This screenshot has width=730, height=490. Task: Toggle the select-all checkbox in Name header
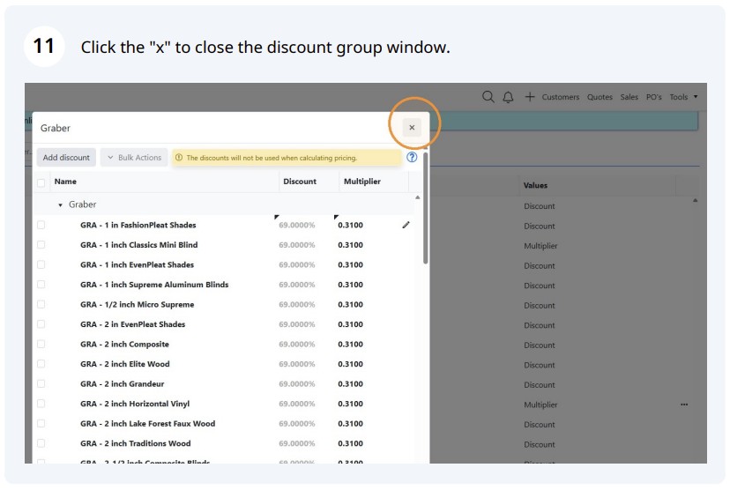[41, 182]
